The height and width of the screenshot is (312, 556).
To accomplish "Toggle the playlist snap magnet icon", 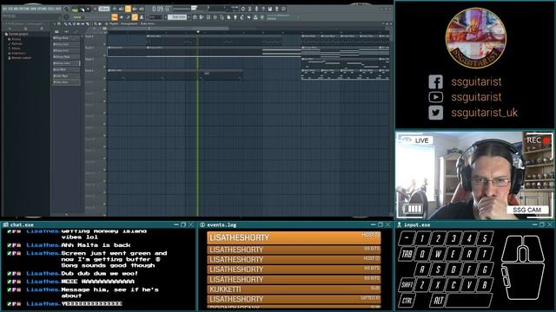I will tap(58, 23).
